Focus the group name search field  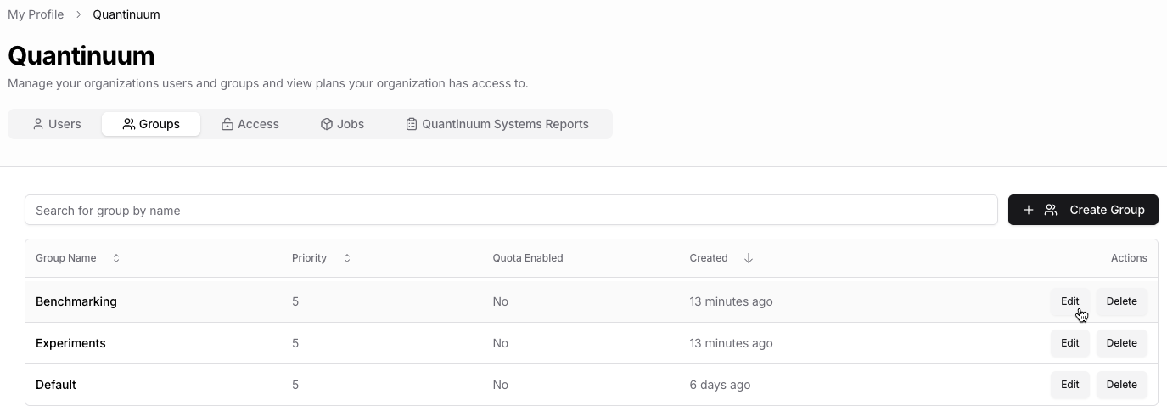tap(510, 211)
